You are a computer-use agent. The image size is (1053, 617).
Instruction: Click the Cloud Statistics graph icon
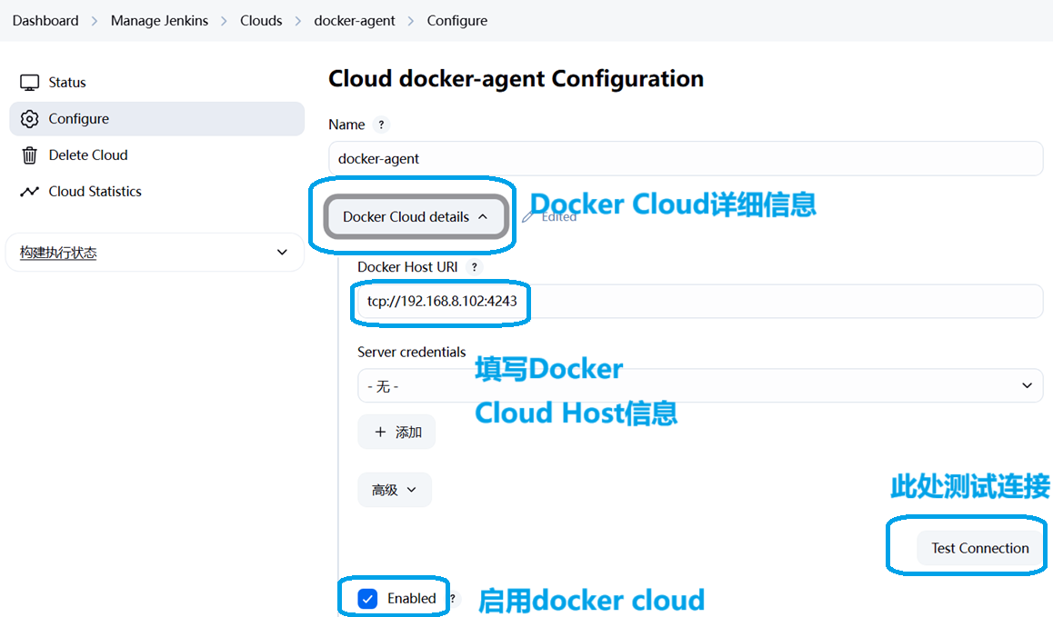point(29,192)
